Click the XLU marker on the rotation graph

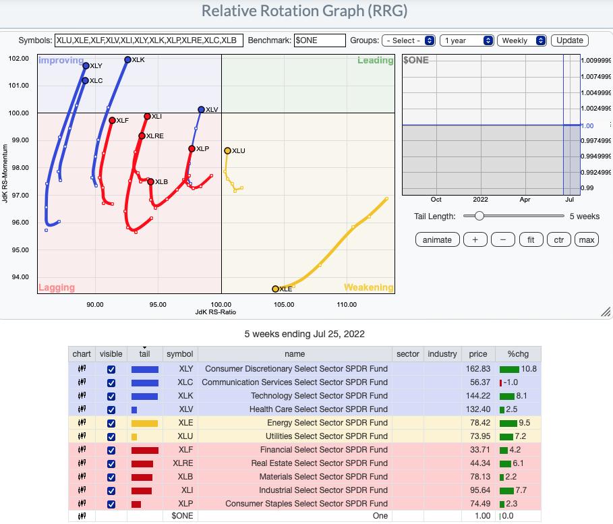tap(228, 150)
